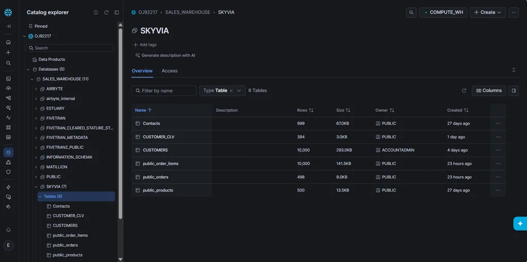The image size is (527, 262).
Task: Select the Catalog database icon in sidebar
Action: click(8, 152)
